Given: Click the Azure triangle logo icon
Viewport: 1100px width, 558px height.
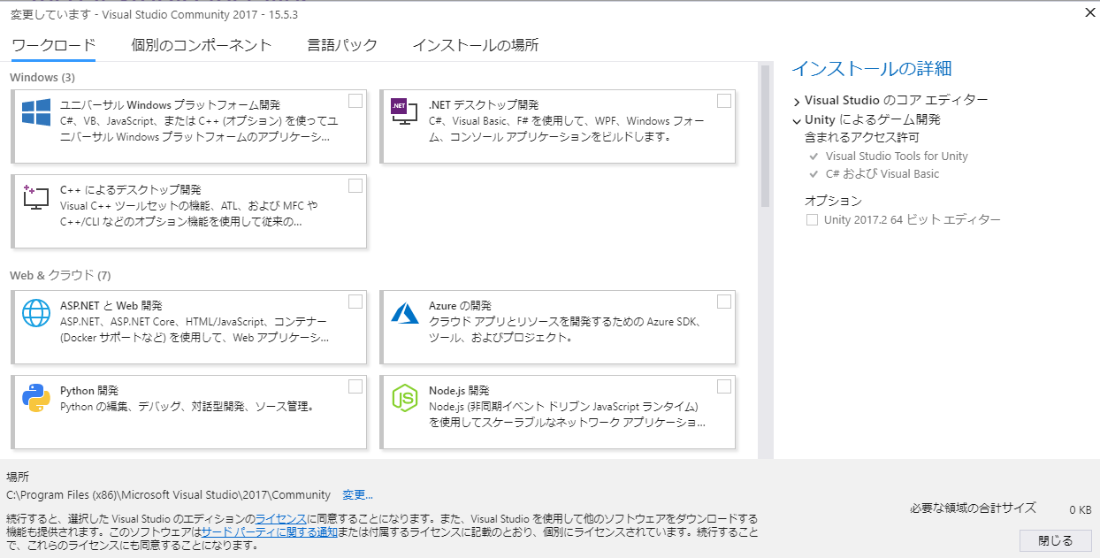Looking at the screenshot, I should point(405,313).
